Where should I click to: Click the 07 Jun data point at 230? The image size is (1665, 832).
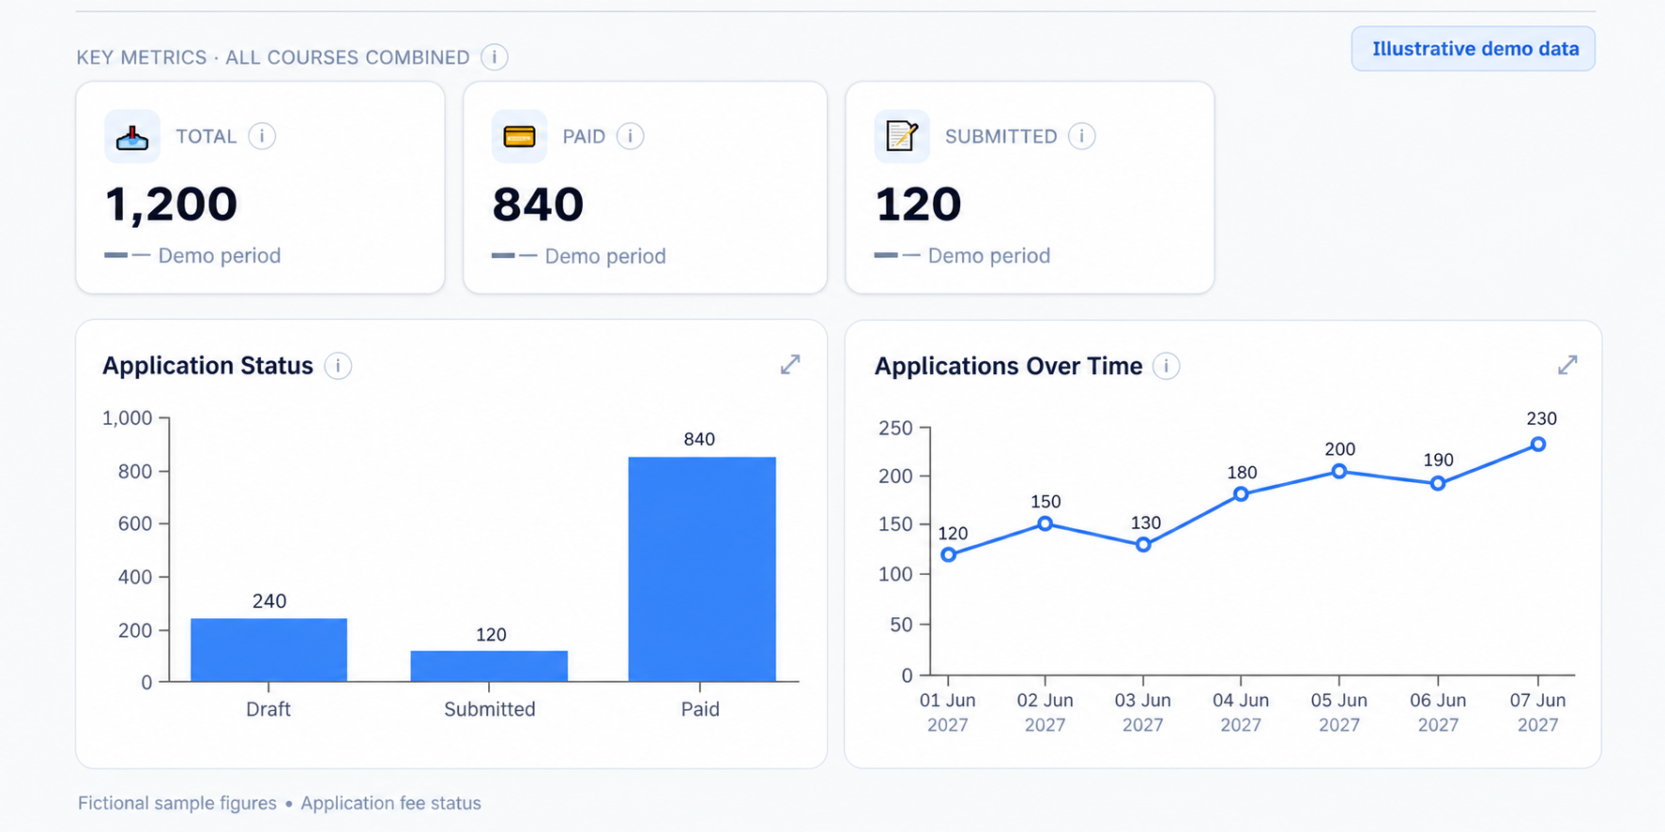(1537, 445)
